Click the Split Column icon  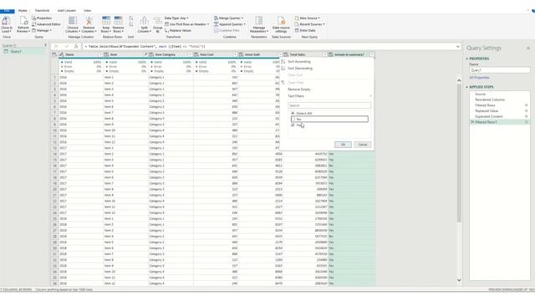(x=145, y=21)
